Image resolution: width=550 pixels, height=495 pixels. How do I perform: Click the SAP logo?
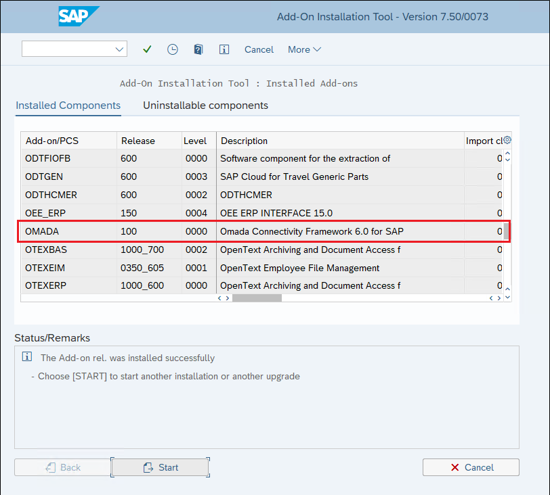(x=78, y=16)
